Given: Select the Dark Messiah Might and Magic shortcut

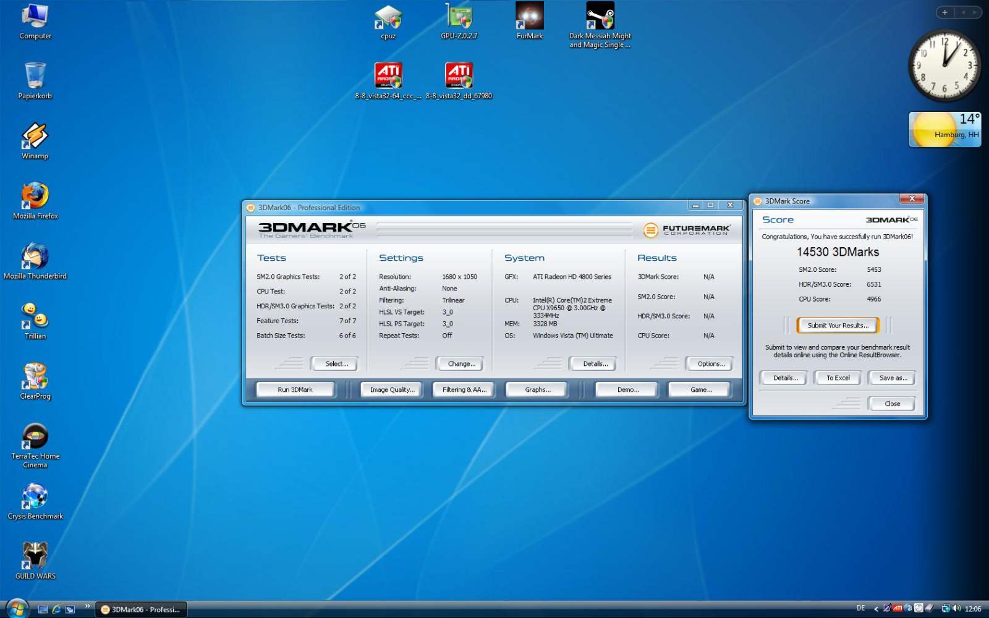Looking at the screenshot, I should coord(600,25).
